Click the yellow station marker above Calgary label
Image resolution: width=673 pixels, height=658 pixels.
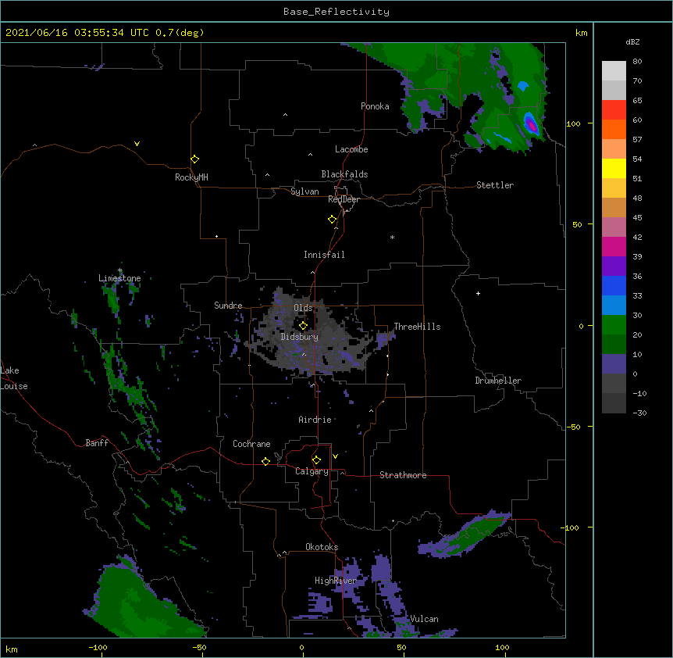click(x=316, y=460)
